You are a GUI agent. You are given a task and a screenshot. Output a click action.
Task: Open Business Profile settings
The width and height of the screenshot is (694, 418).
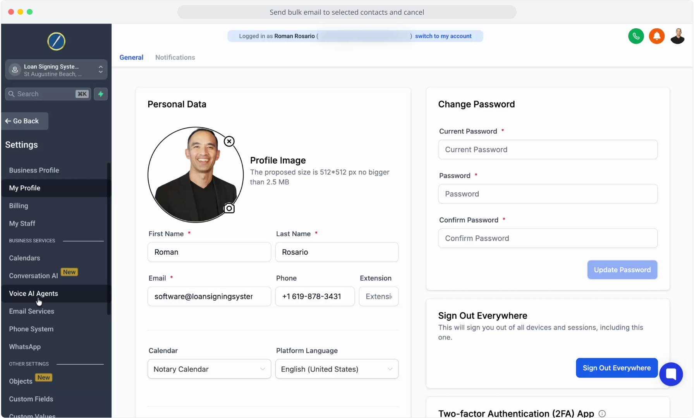click(34, 170)
